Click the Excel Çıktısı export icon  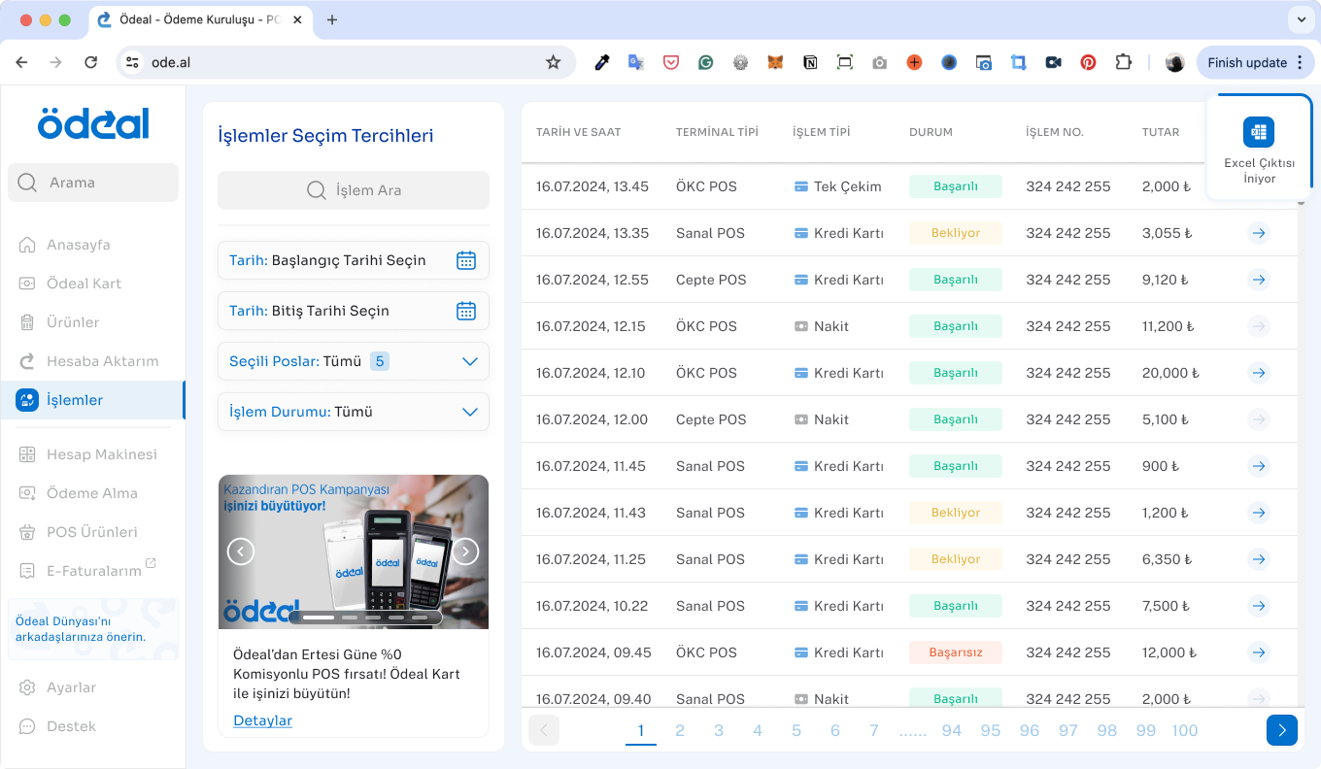1259,132
